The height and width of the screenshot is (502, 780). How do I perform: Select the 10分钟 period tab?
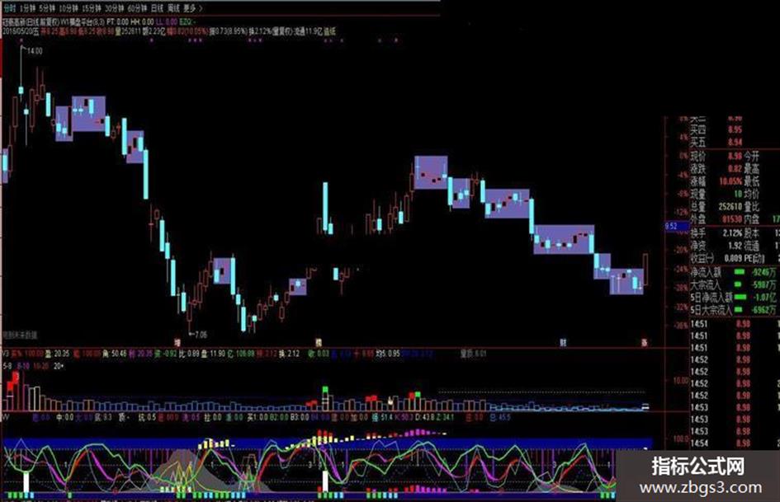[x=69, y=8]
